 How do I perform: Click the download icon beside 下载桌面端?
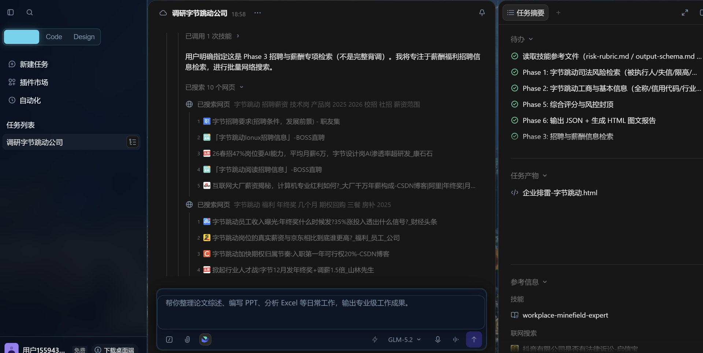tap(98, 350)
